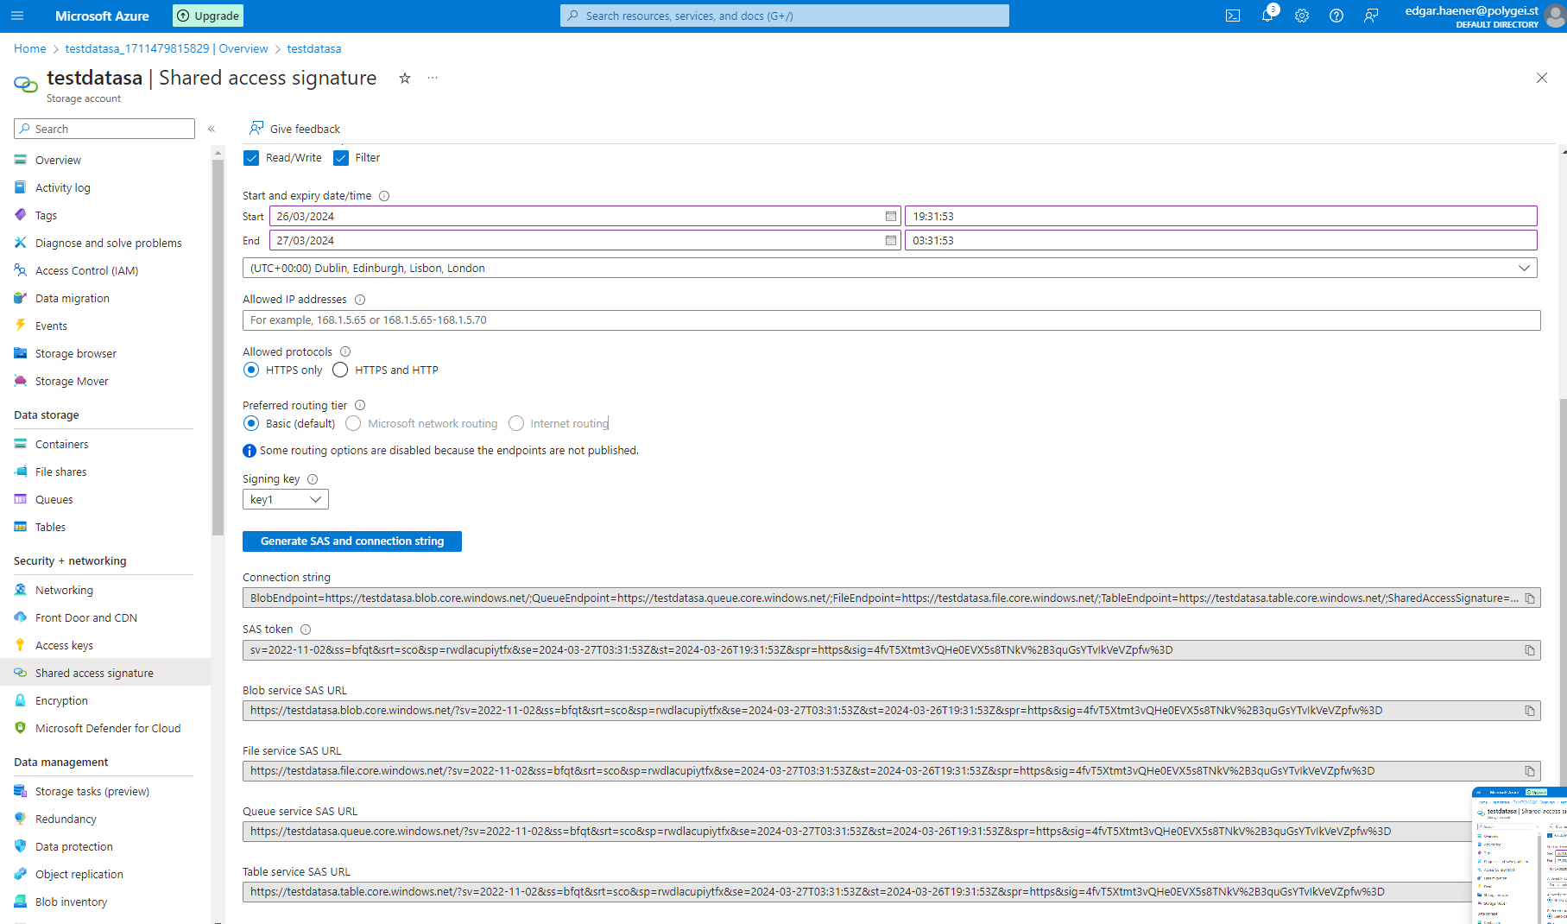Uncheck the Filter checkbox
Image resolution: width=1567 pixels, height=924 pixels.
[x=341, y=158]
